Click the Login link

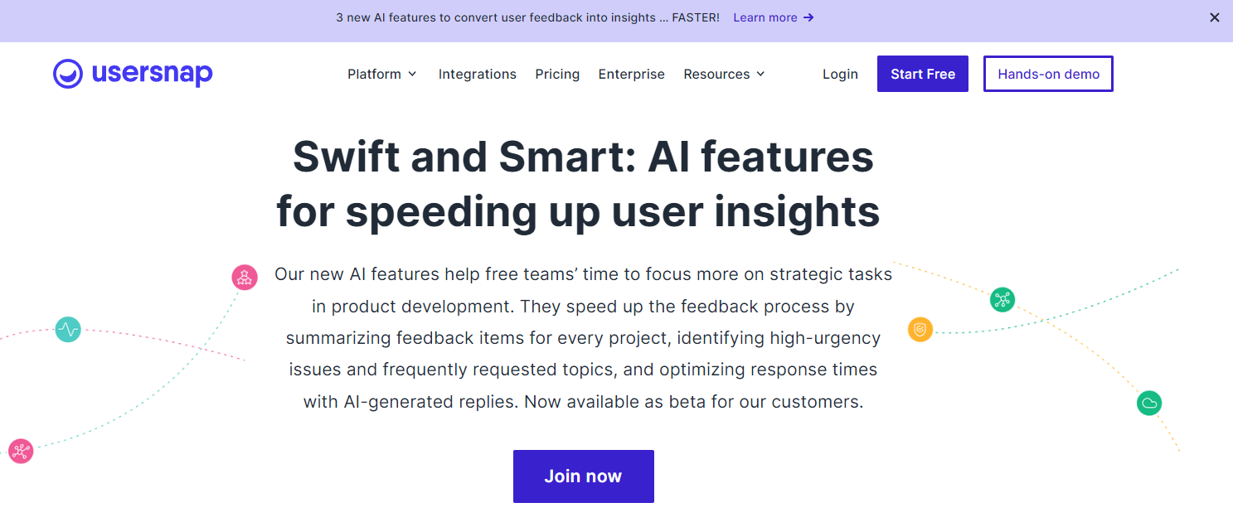pos(840,75)
